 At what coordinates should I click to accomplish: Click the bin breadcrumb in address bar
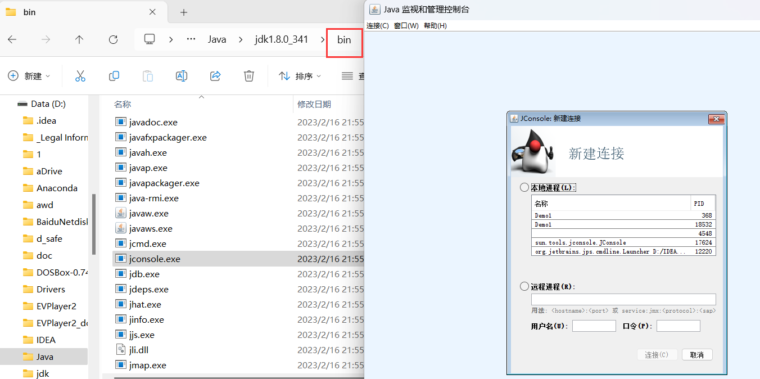click(x=344, y=39)
